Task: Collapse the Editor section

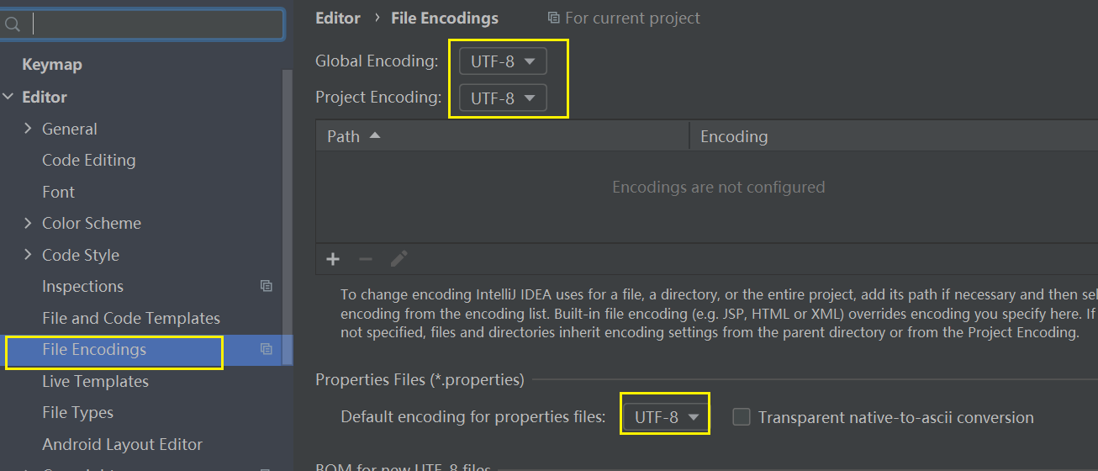Action: [x=8, y=97]
